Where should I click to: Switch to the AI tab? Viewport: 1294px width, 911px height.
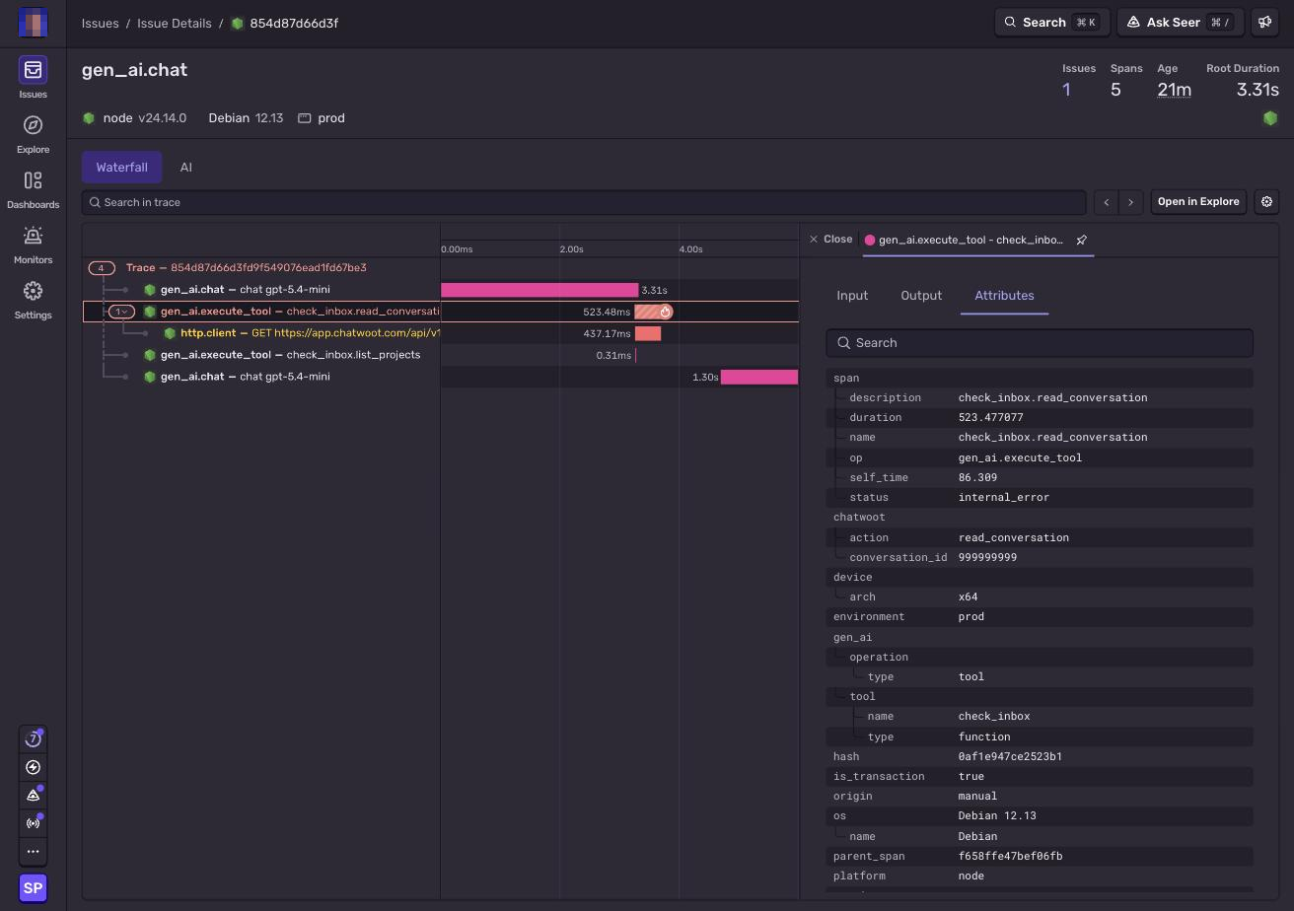(x=185, y=167)
